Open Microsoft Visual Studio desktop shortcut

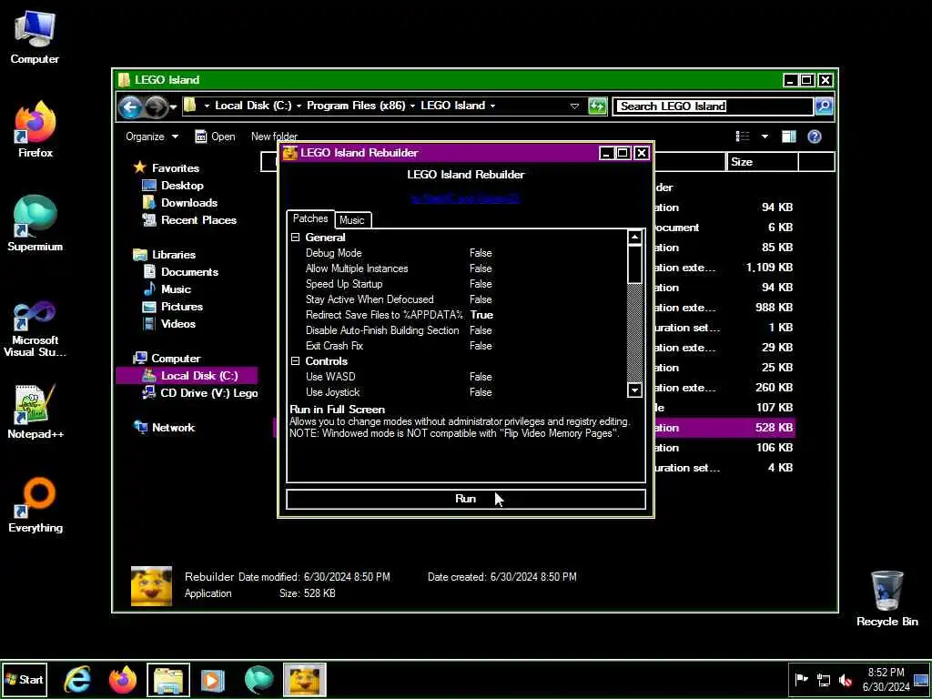pos(35,329)
